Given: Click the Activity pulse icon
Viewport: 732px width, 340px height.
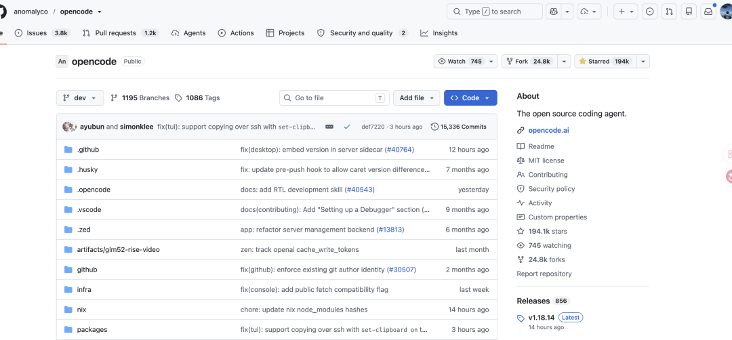Looking at the screenshot, I should [x=521, y=203].
